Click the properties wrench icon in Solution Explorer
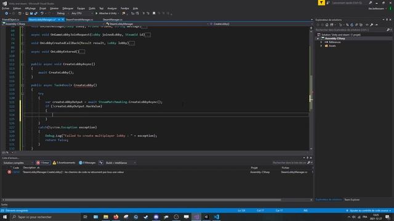394x221 pixels. point(372,25)
